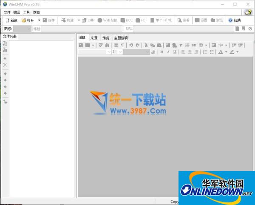Screen dimensions: 255x205
Task: Click the spell check icon in editor toolbar
Action: click(x=100, y=45)
